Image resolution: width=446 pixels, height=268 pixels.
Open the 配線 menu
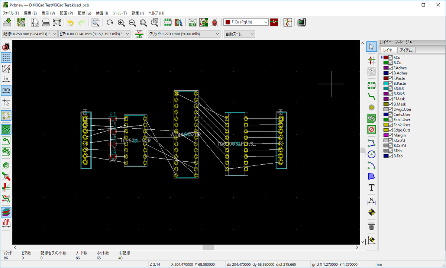[x=84, y=13]
